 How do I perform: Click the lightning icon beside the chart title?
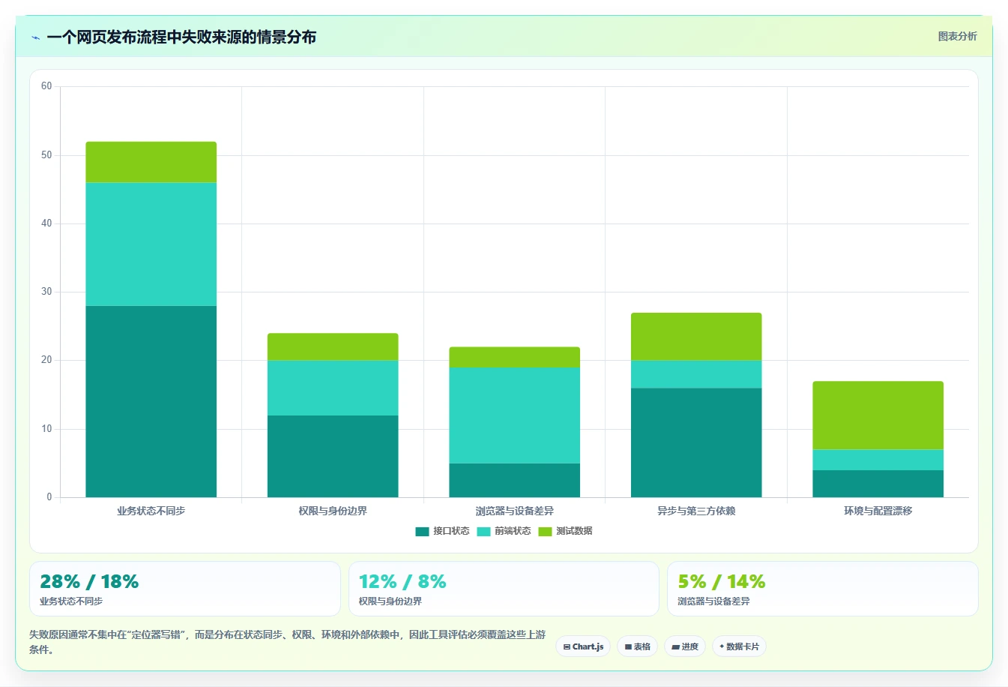coord(35,37)
